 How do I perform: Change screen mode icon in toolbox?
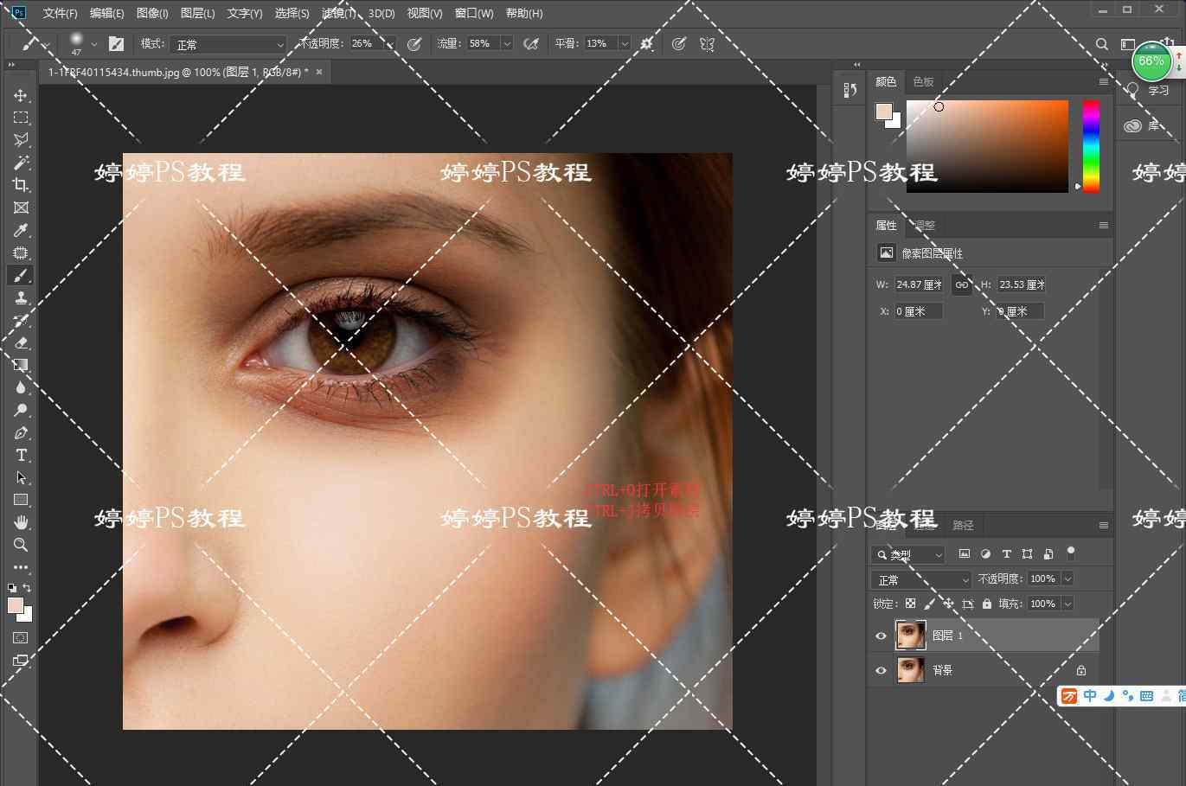[x=21, y=660]
